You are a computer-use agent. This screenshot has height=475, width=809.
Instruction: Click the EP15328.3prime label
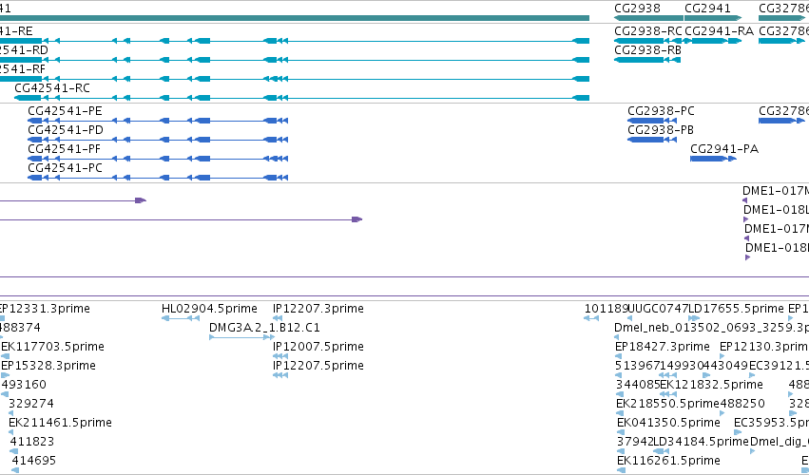48,366
